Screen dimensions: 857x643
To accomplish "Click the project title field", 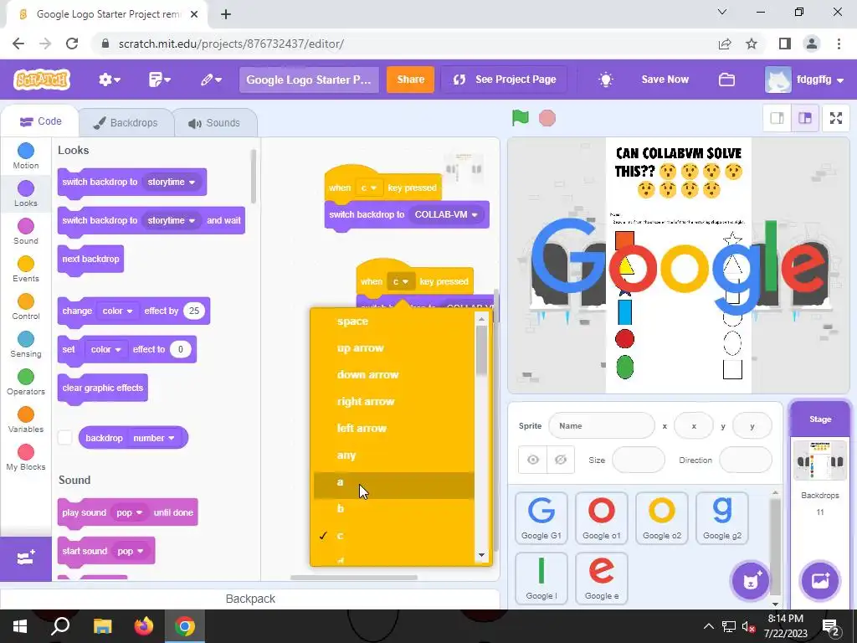I will (309, 80).
